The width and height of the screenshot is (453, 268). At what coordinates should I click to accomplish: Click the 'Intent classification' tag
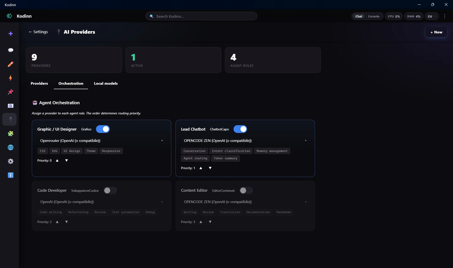[231, 151]
